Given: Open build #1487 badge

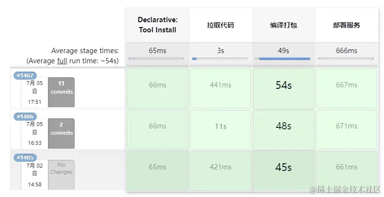Looking at the screenshot, I should 25,75.
